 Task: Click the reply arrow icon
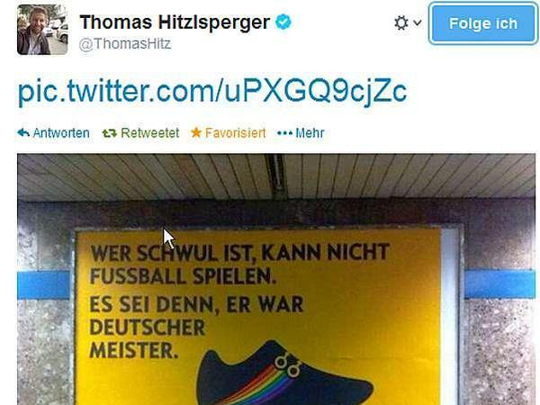(x=23, y=132)
